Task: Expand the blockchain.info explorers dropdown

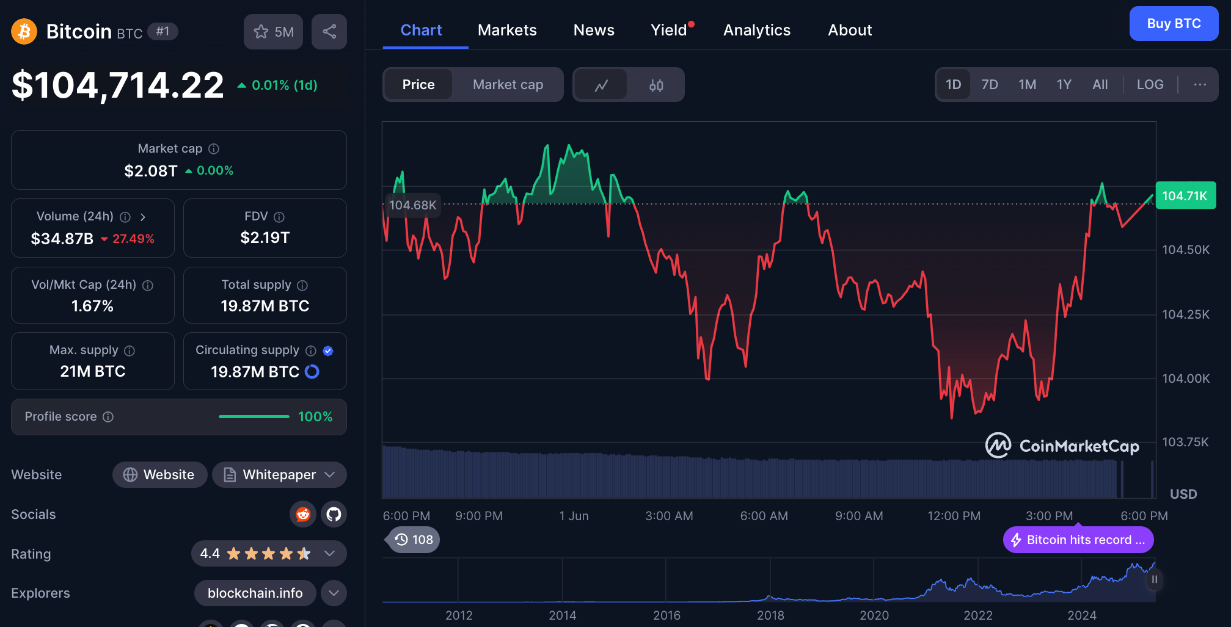Action: click(x=333, y=593)
